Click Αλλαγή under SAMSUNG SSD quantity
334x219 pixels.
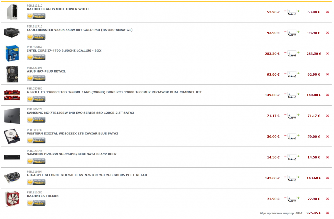[292, 118]
